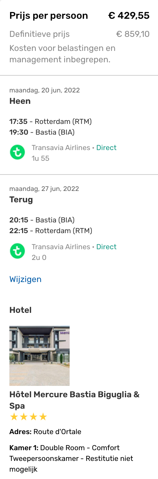Open the Mercure hotel photo thumbnail
The width and height of the screenshot is (158, 479).
[39, 356]
